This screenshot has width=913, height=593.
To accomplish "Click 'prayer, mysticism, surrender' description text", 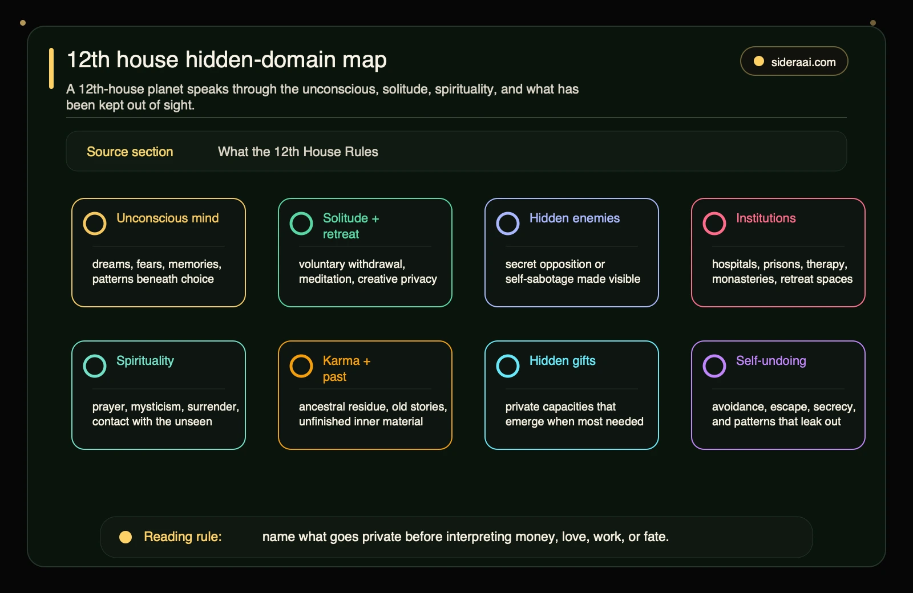I will coord(165,414).
